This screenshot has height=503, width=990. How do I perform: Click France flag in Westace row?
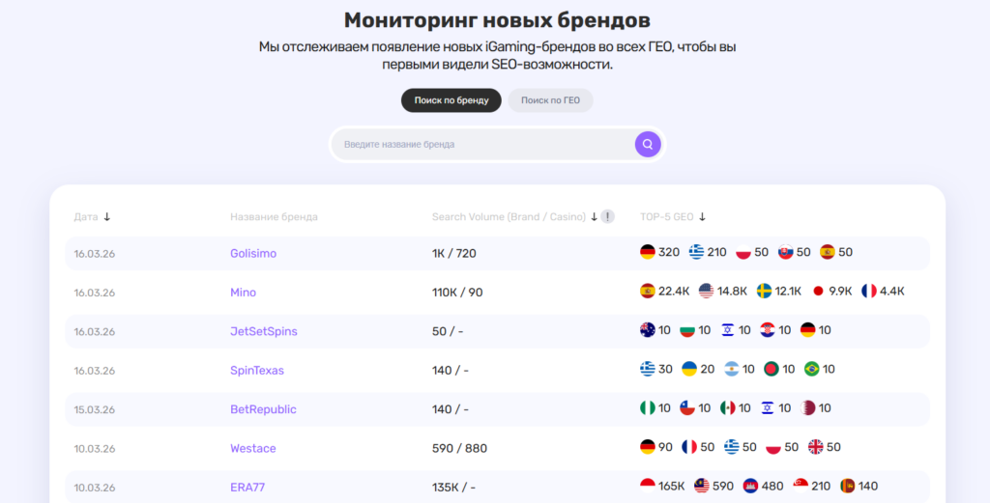pos(689,447)
